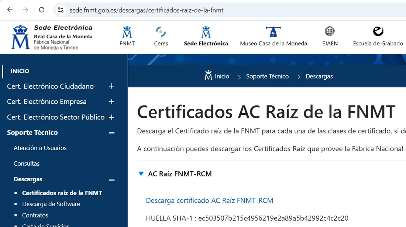Viewport: 406px width, 227px height.
Task: Go back with browser back arrow
Action: click(10, 10)
